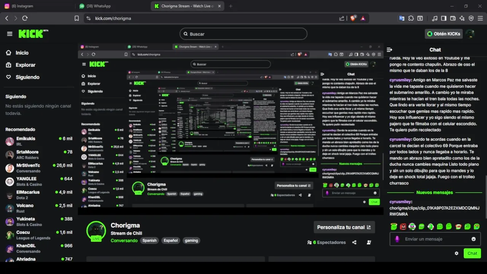The height and width of the screenshot is (274, 487).
Task: Click the 6 Espectadores viewer count
Action: pyautogui.click(x=326, y=242)
